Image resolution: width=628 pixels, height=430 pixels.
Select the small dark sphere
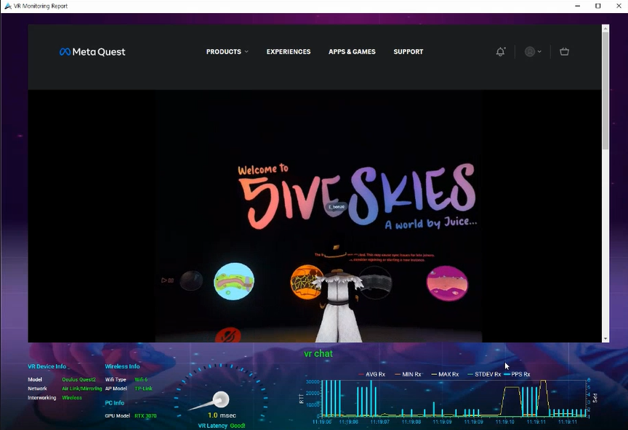click(191, 280)
